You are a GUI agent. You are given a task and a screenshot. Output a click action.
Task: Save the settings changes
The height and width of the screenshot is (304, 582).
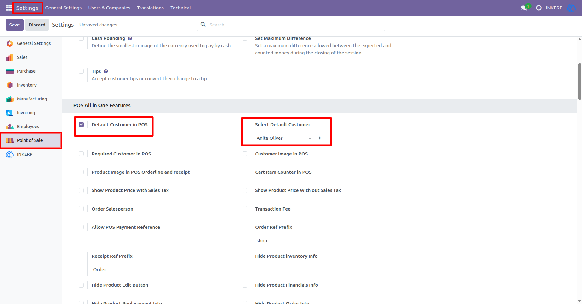click(14, 25)
